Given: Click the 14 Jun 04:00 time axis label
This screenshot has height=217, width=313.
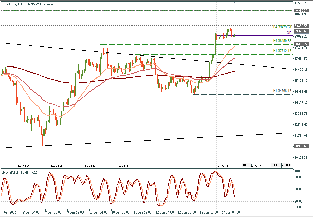Looking at the screenshot, I should 231,213.
